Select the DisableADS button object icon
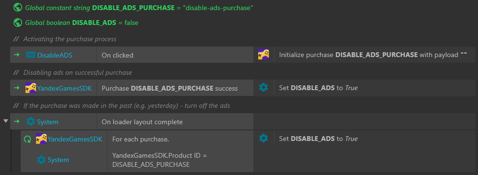The image size is (478, 175). [x=30, y=55]
